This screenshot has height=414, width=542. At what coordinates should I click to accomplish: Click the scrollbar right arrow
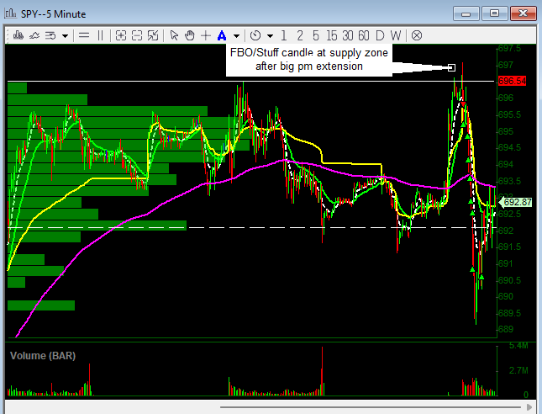tap(529, 407)
